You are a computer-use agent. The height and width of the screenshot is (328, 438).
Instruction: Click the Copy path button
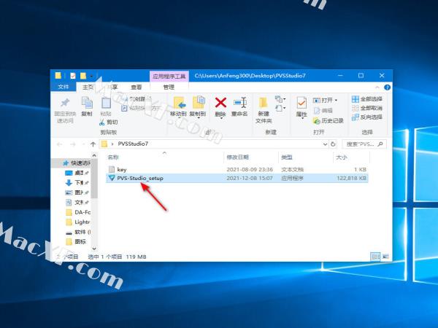tap(137, 99)
